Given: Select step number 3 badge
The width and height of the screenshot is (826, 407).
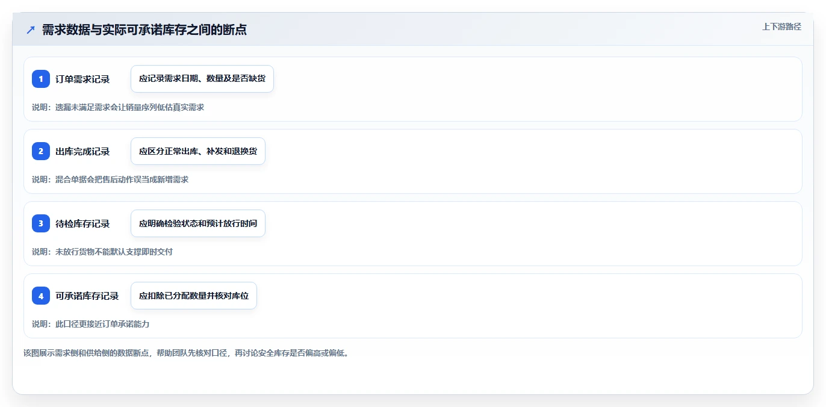Looking at the screenshot, I should 41,223.
